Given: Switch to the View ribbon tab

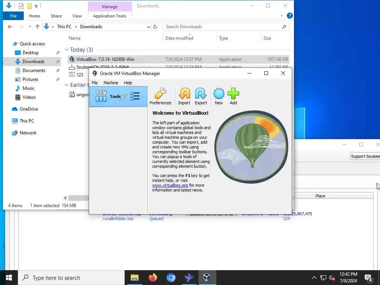Looking at the screenshot, I should click(x=77, y=16).
